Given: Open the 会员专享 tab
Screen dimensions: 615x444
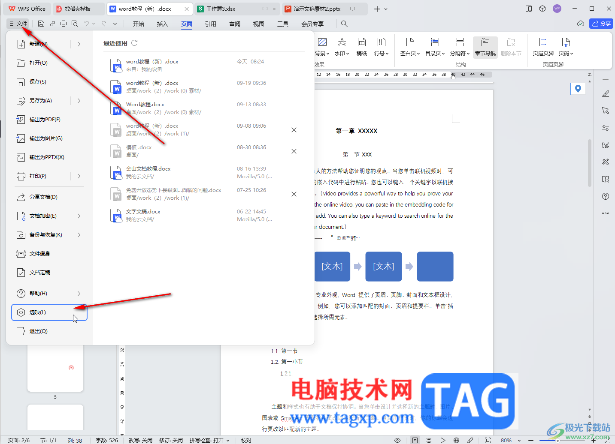Looking at the screenshot, I should click(x=312, y=24).
